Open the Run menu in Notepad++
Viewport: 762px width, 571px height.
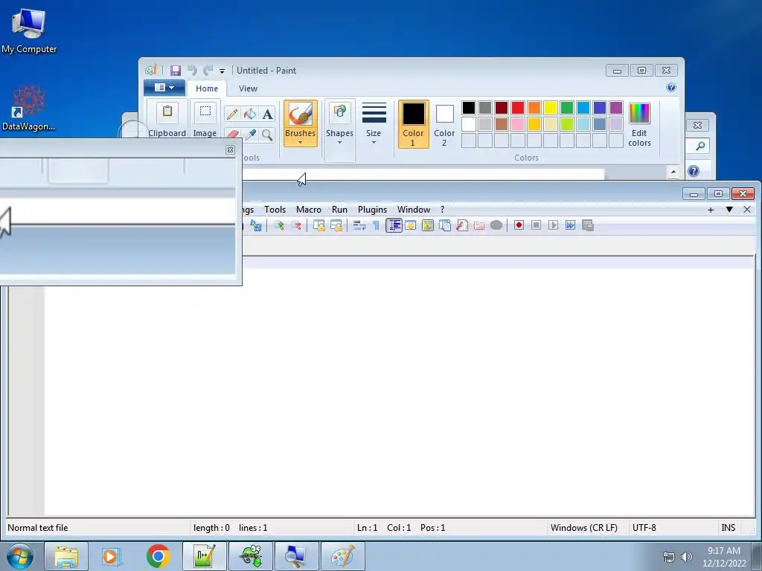[339, 209]
